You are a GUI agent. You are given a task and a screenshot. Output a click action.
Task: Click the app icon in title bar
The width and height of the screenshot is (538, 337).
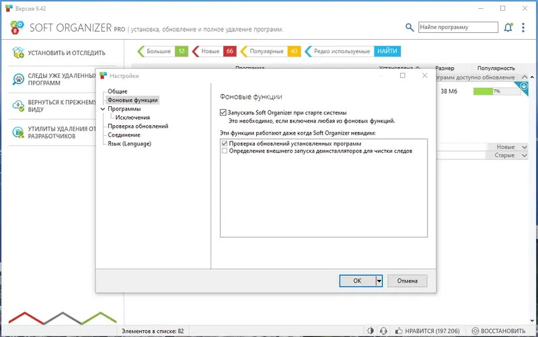pyautogui.click(x=9, y=8)
